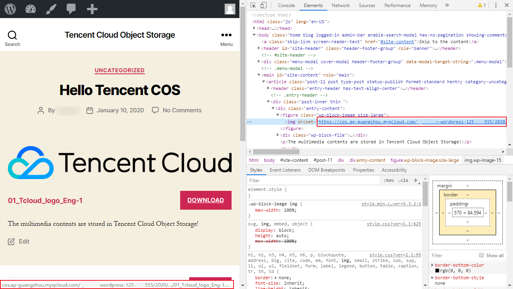
Task: Expand border-bottom-style computed property
Action: pos(433,278)
